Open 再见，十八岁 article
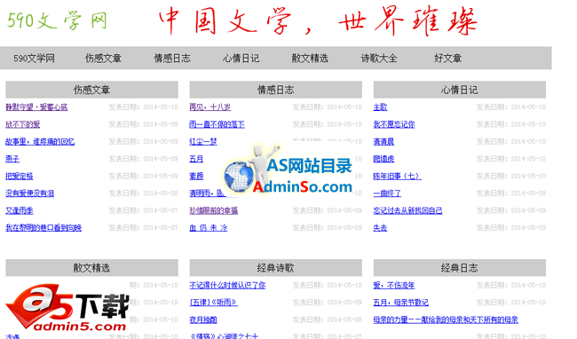This screenshot has height=339, width=577. pos(210,107)
